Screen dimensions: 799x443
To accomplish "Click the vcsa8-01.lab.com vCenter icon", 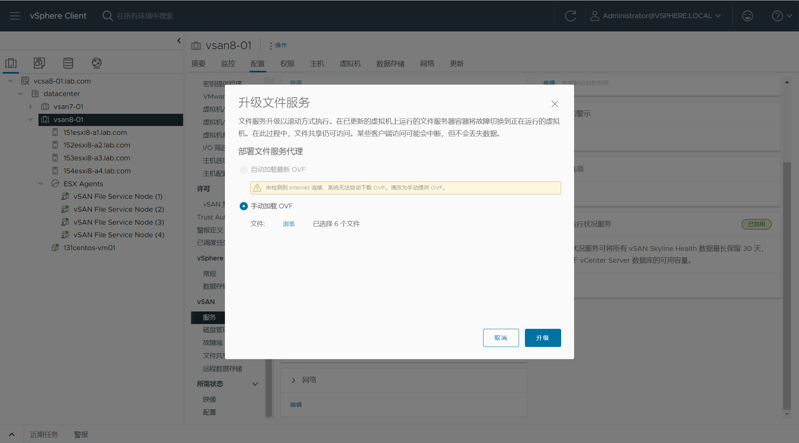I will coord(25,81).
